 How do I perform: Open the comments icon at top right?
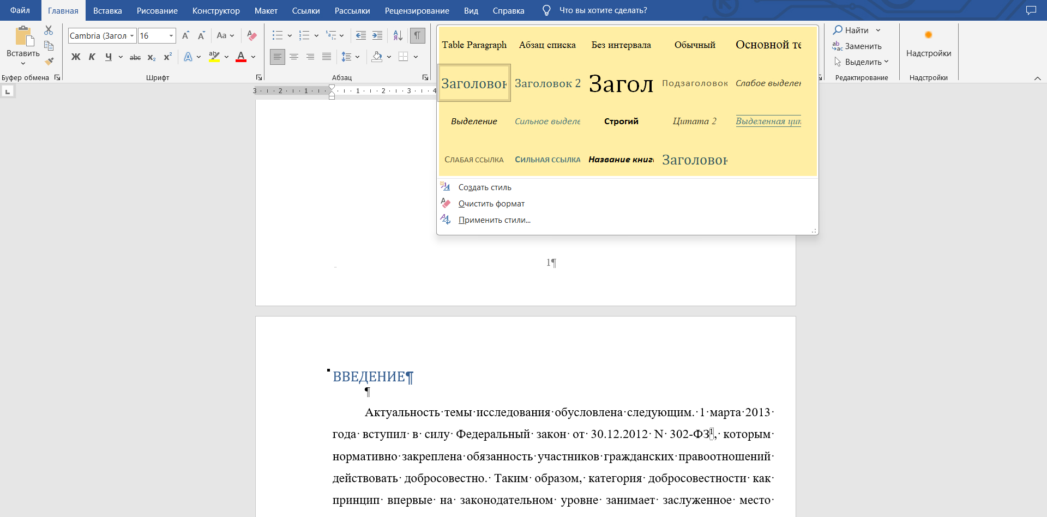1031,10
